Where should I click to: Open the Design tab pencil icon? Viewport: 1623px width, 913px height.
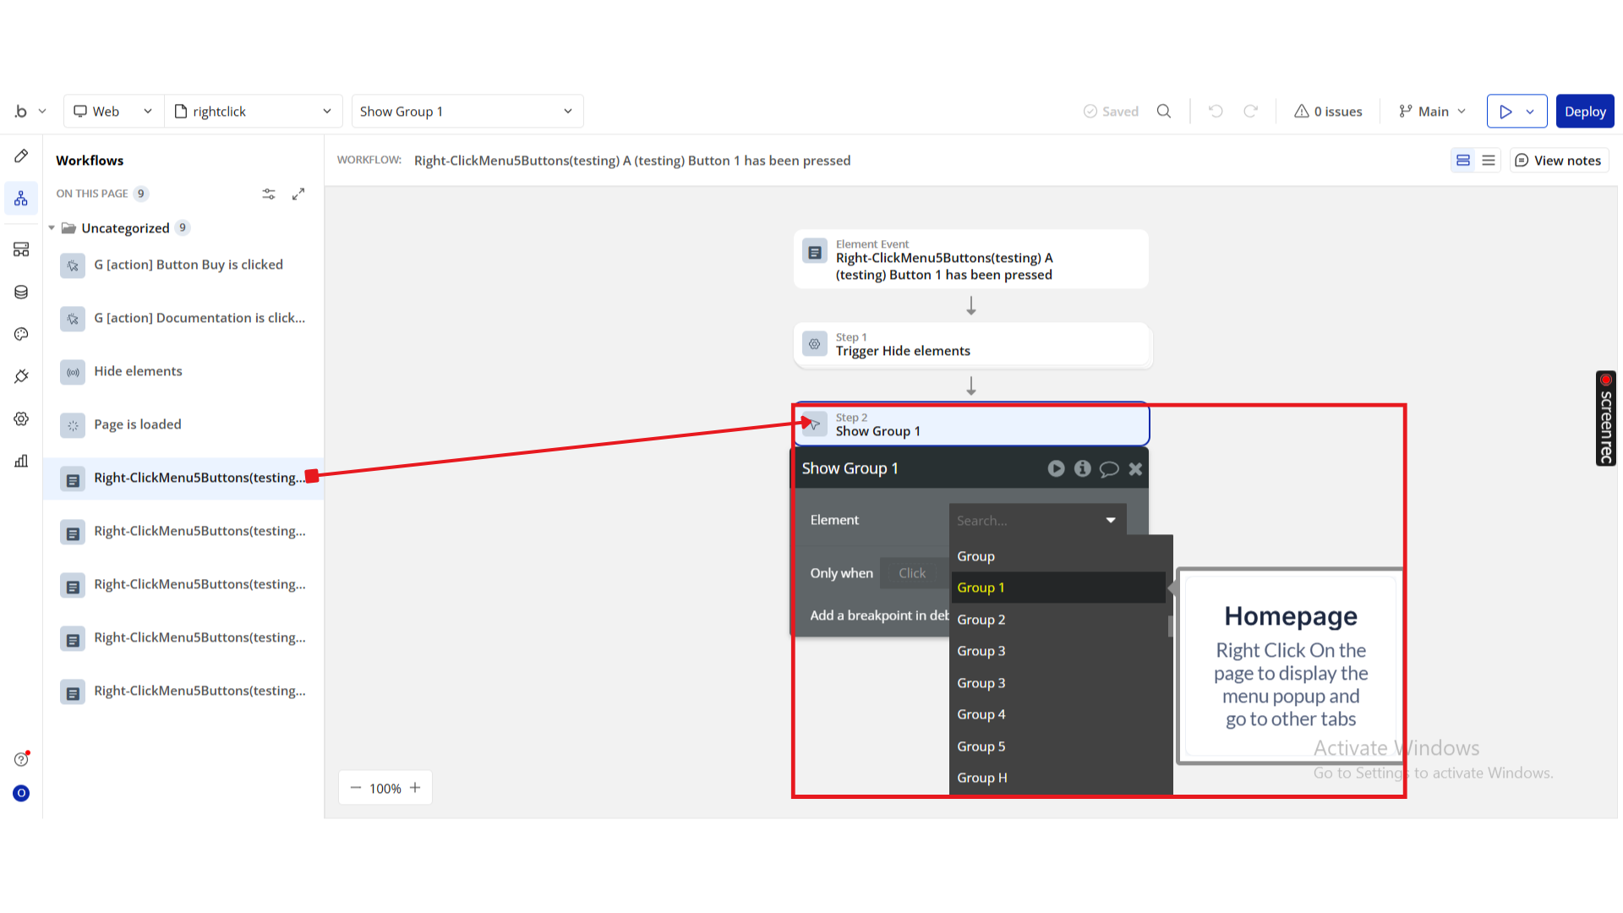click(21, 156)
